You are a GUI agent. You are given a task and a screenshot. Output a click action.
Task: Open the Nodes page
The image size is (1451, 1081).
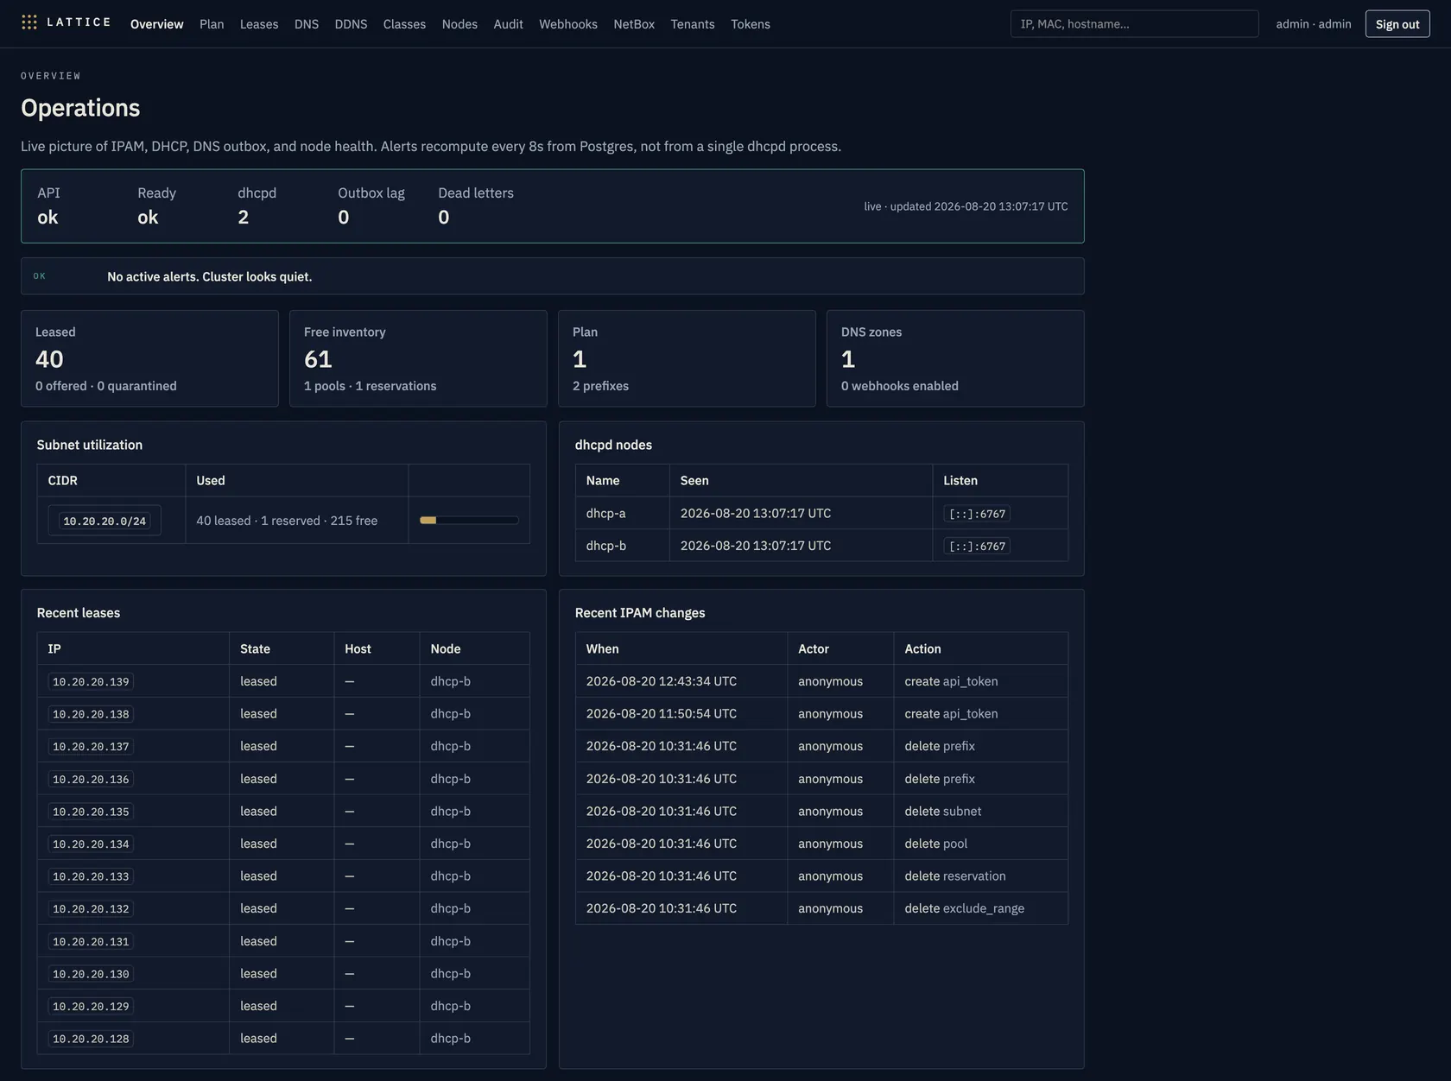[x=459, y=24]
